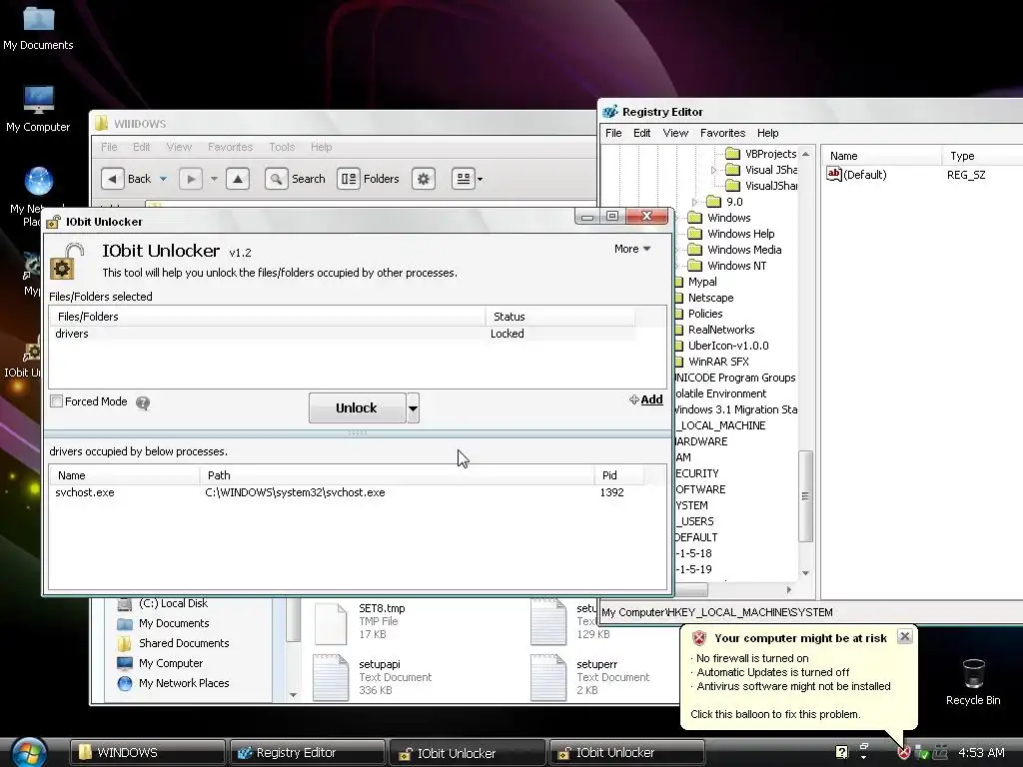Click the registry tree vertical scrollbar thumb
This screenshot has height=767, width=1023.
[806, 496]
